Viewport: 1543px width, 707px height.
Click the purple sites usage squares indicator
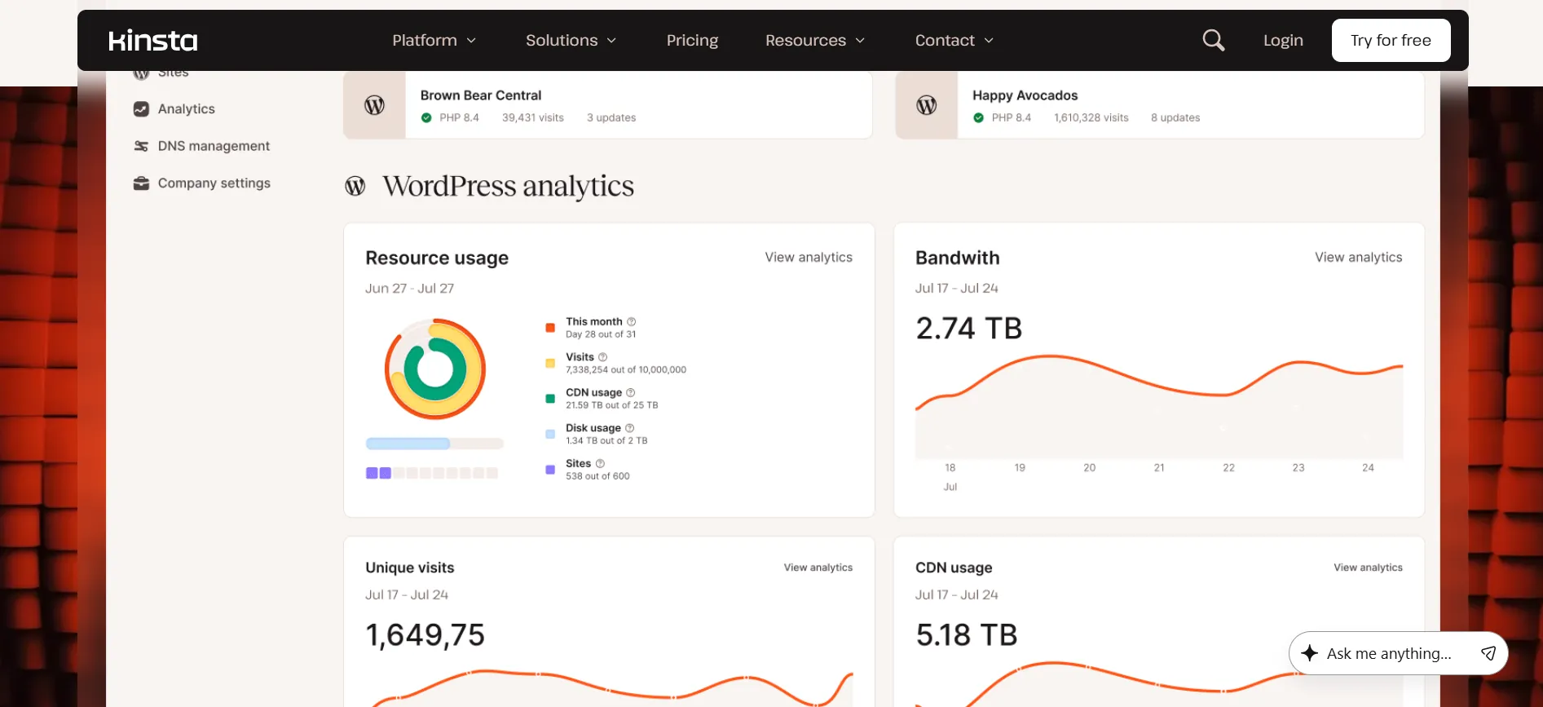click(x=432, y=473)
